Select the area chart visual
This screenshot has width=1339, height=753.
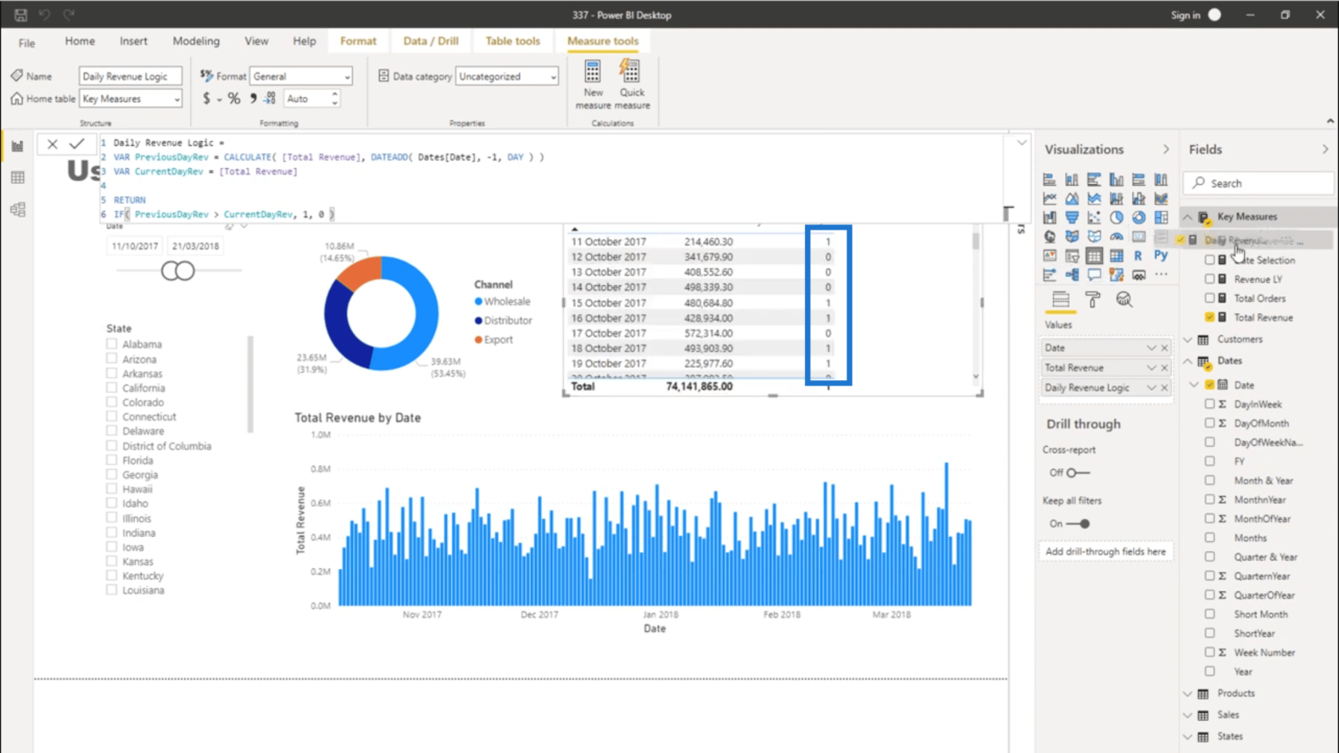1072,198
